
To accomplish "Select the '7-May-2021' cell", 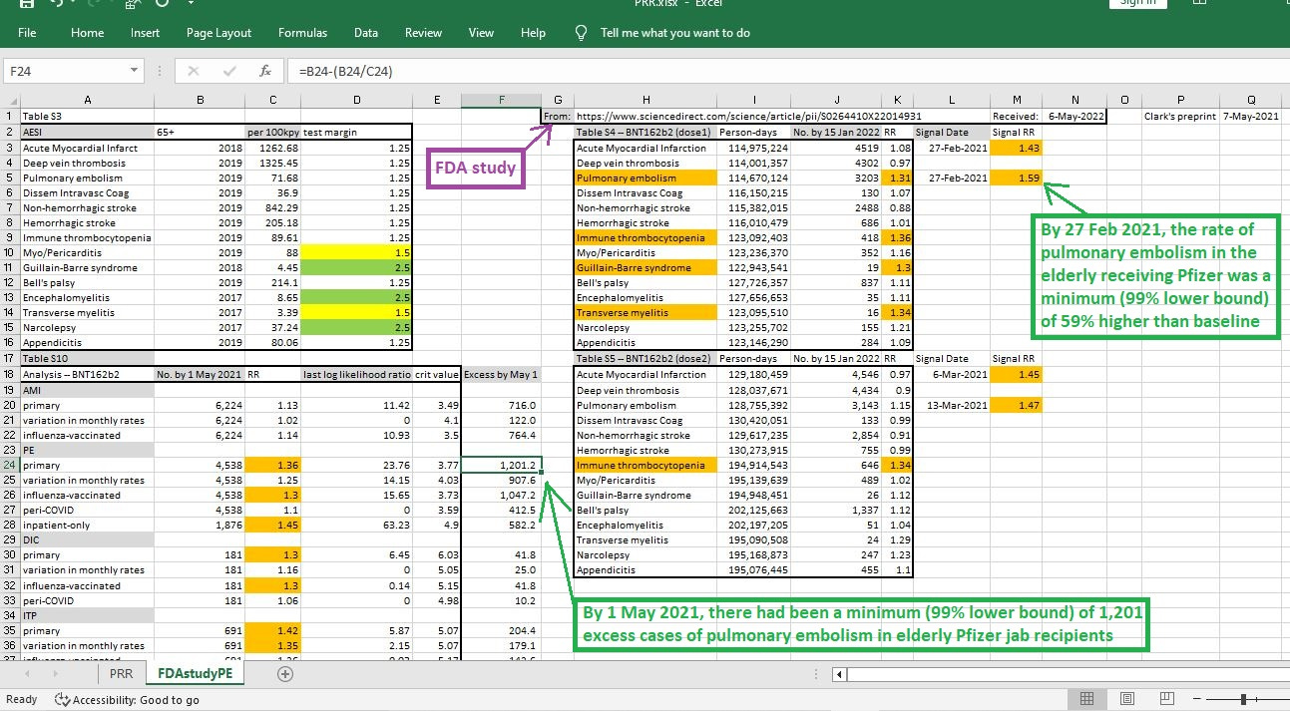I will tap(1251, 116).
